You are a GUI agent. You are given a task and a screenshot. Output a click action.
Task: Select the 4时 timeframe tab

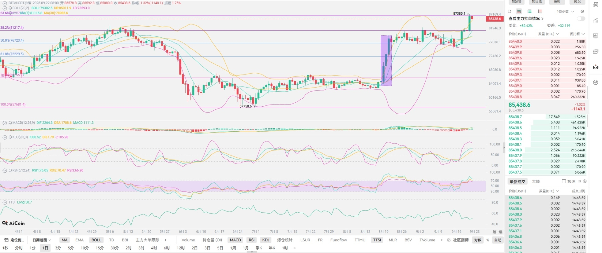coord(154,248)
